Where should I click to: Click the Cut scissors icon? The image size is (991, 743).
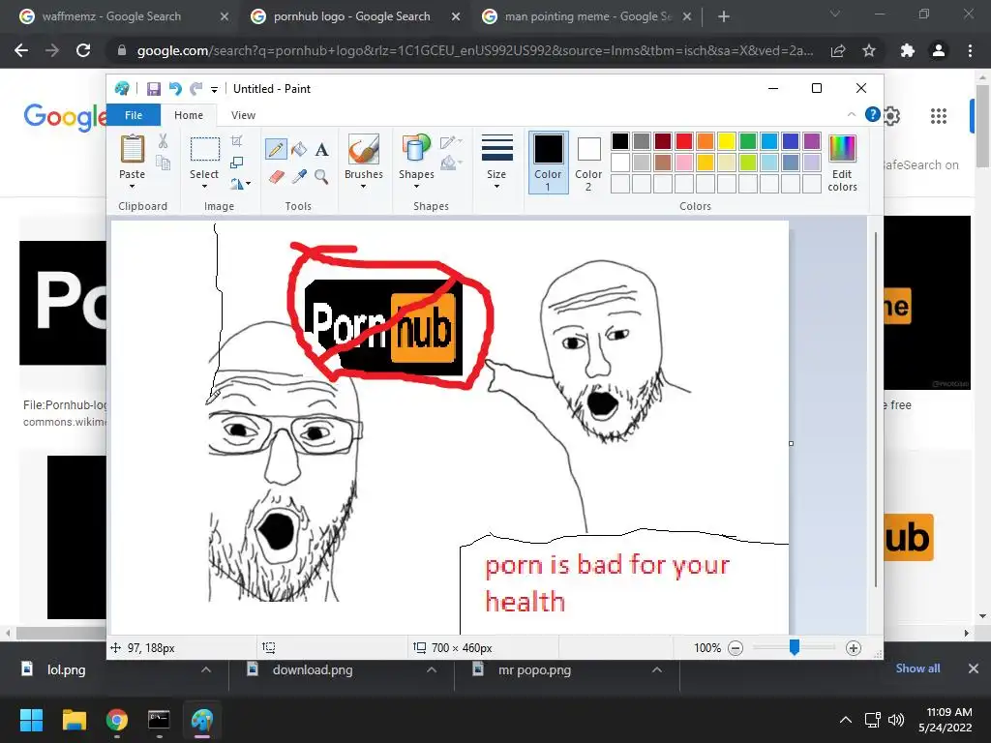tap(163, 141)
